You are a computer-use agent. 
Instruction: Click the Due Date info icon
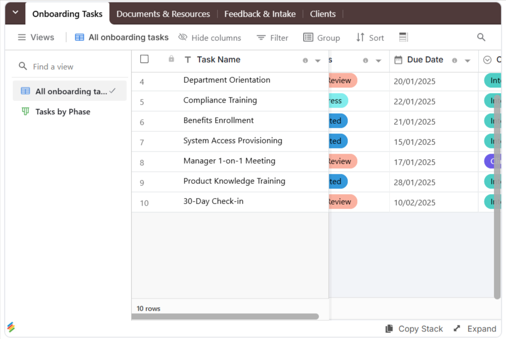click(454, 60)
